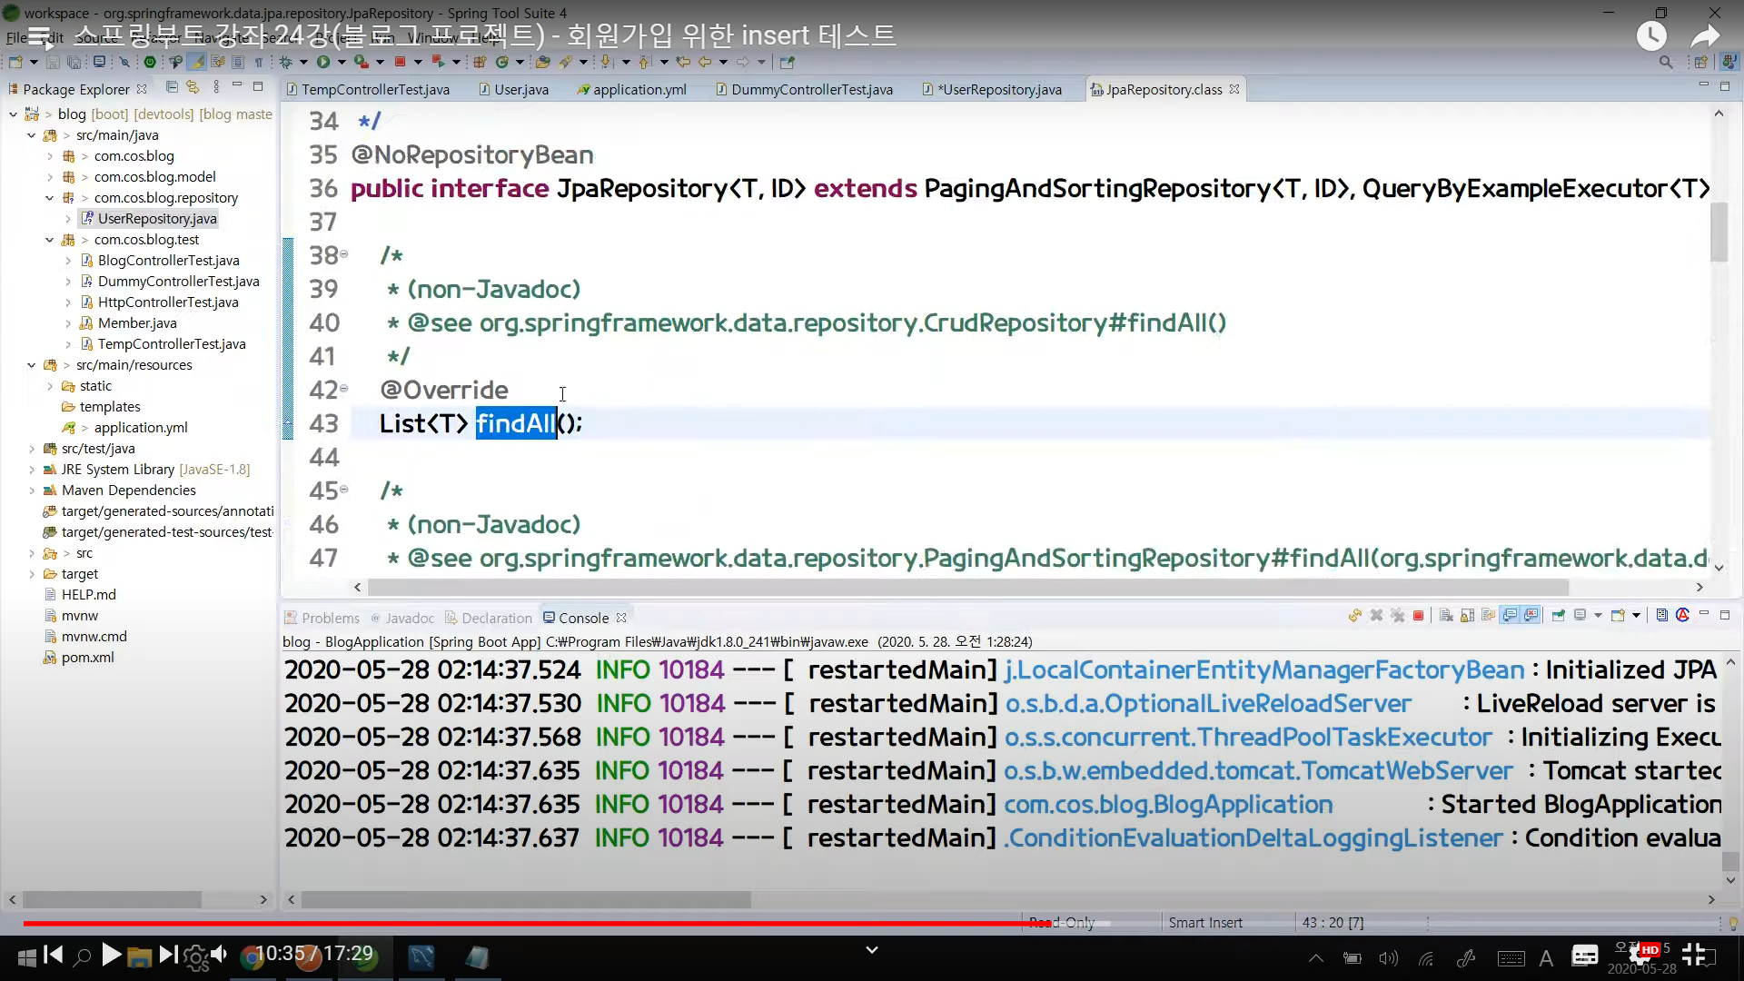Toggle Show Console When Standard Error Changes
Screen dimensions: 1744x981
point(1531,616)
